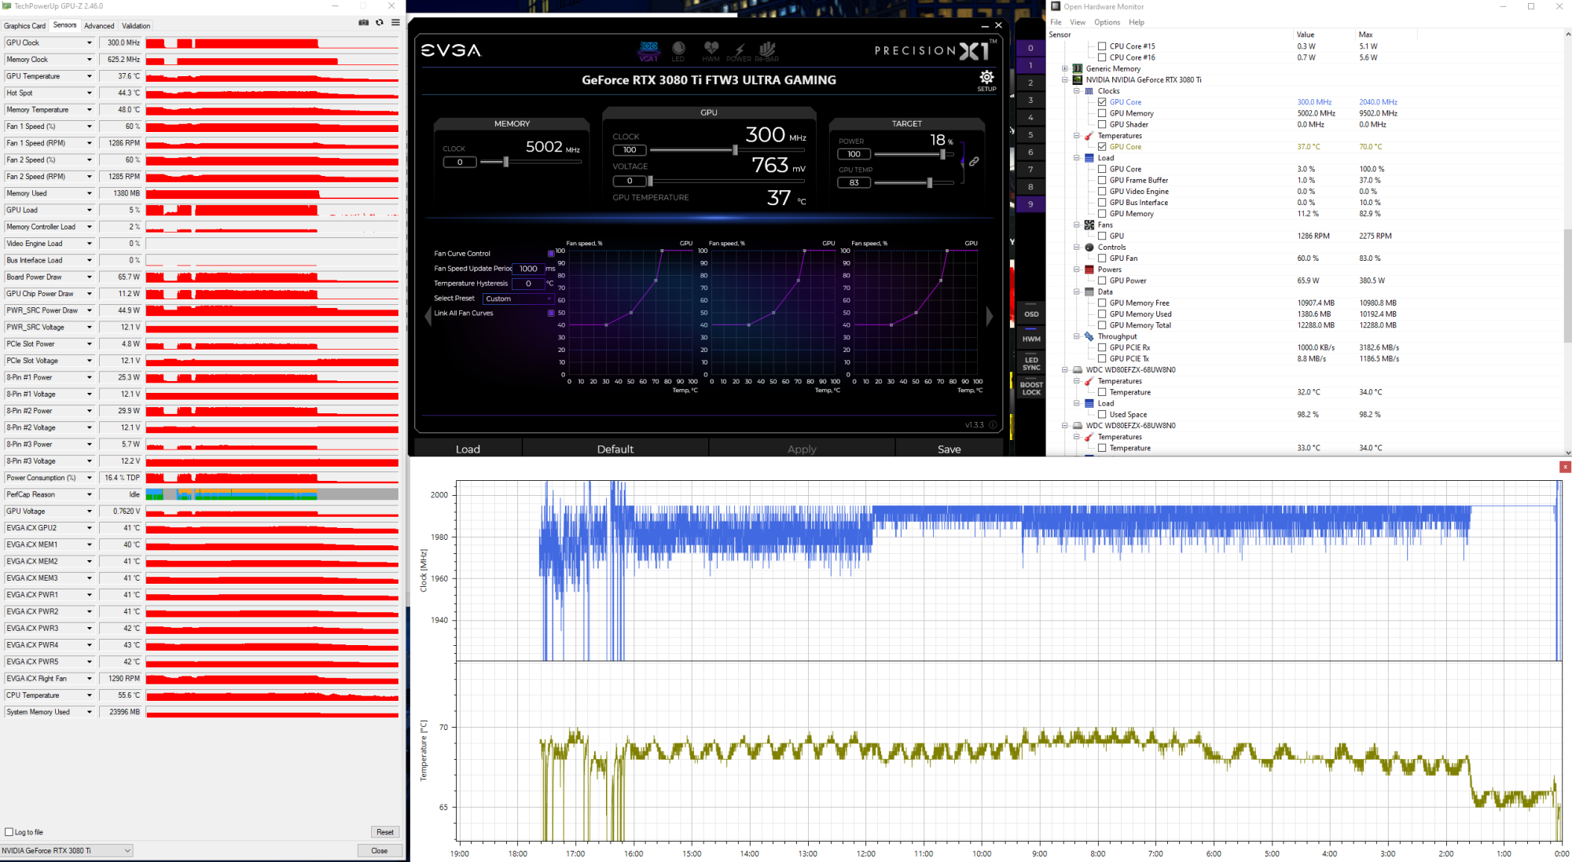Check the GPU Memory Used checkbox

click(x=1102, y=314)
